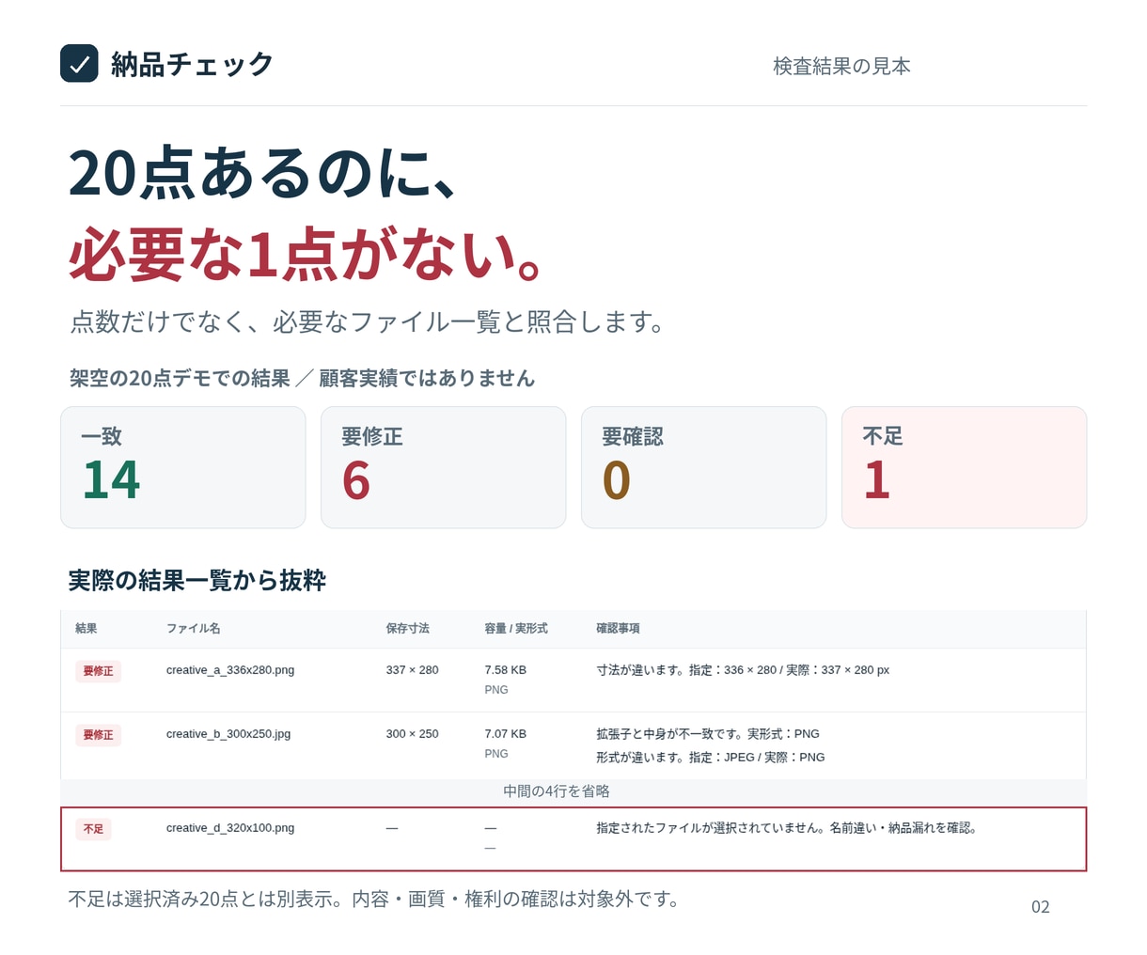The height and width of the screenshot is (955, 1147).
Task: Click the 中間の4行を省略 separator row
Action: click(573, 791)
